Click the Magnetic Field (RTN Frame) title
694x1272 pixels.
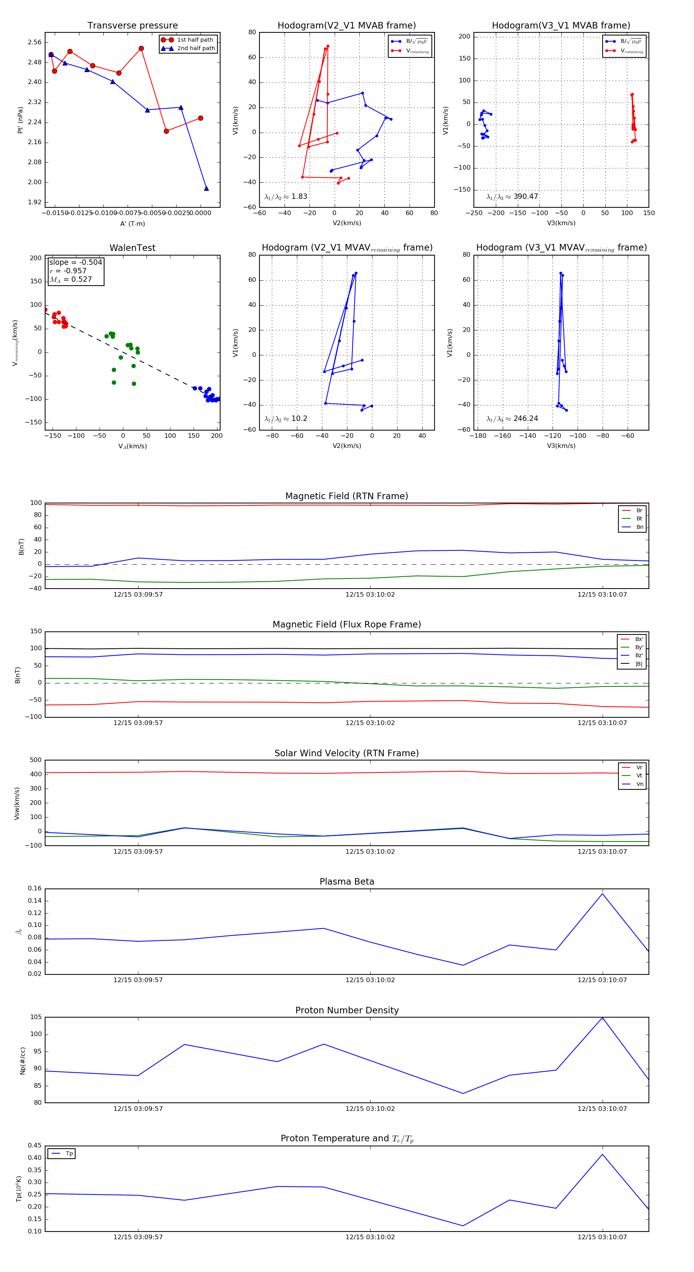(347, 496)
